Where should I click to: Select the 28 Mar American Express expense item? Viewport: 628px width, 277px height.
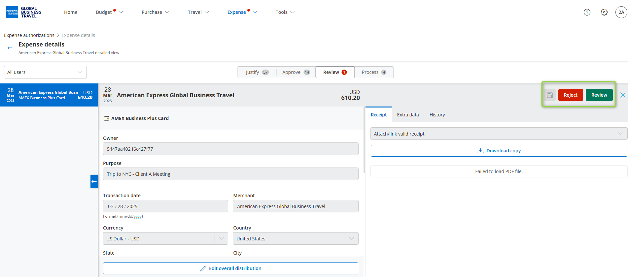pyautogui.click(x=49, y=95)
